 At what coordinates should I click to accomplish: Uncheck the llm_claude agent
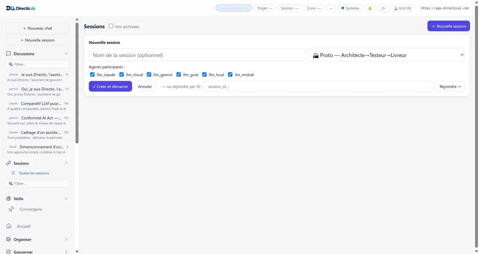pyautogui.click(x=92, y=75)
